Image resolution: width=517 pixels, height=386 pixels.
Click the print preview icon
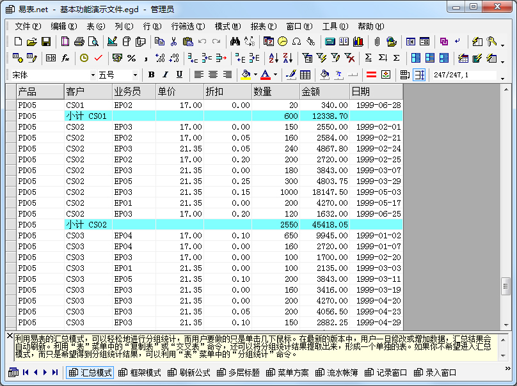[x=94, y=41]
